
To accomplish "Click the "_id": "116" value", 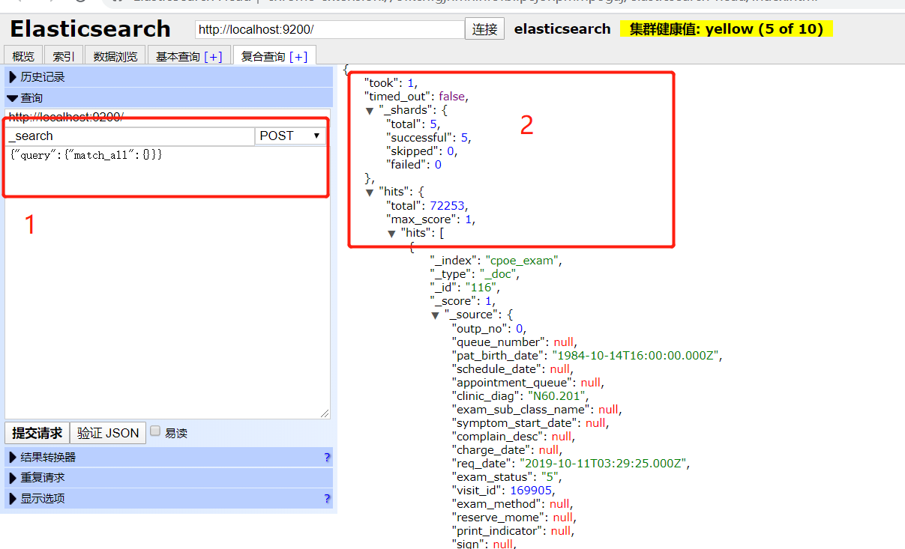I will (x=481, y=287).
